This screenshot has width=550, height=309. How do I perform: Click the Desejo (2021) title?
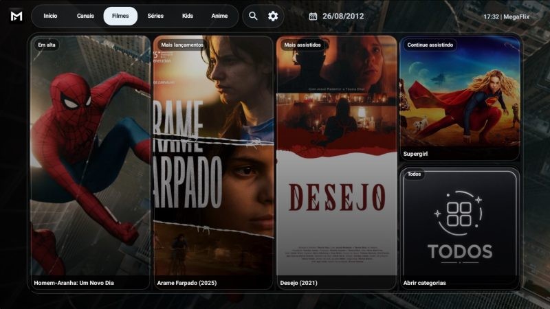[x=298, y=283]
